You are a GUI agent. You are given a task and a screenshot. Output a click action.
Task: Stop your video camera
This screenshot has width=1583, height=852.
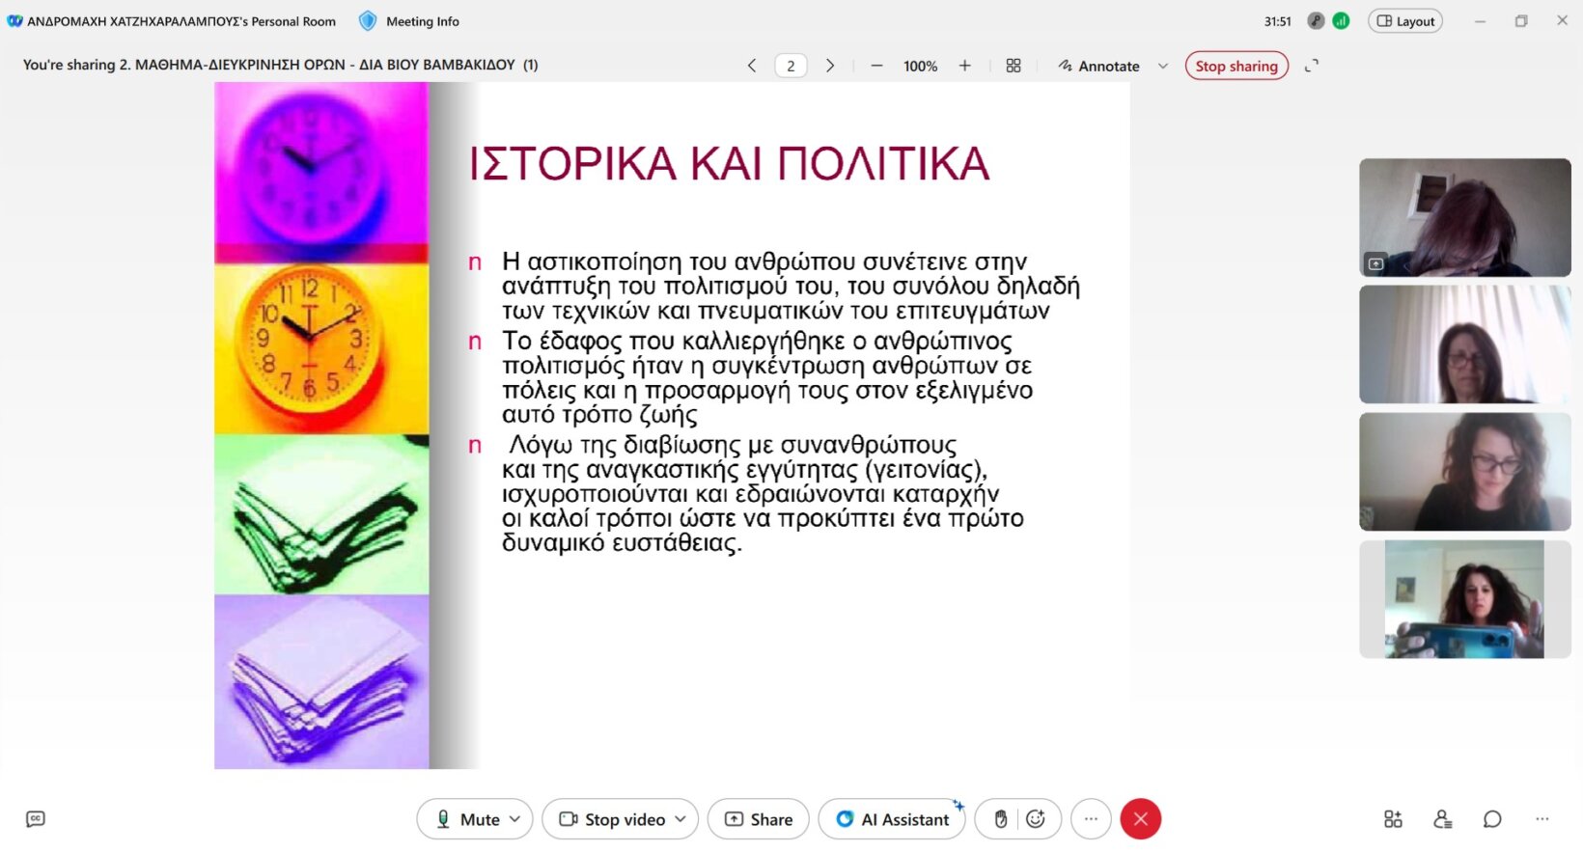tap(612, 819)
